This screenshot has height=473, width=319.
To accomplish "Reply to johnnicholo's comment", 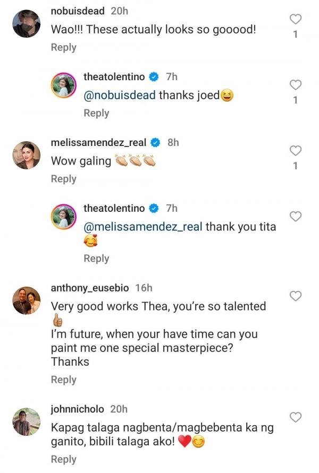I will [x=63, y=459].
